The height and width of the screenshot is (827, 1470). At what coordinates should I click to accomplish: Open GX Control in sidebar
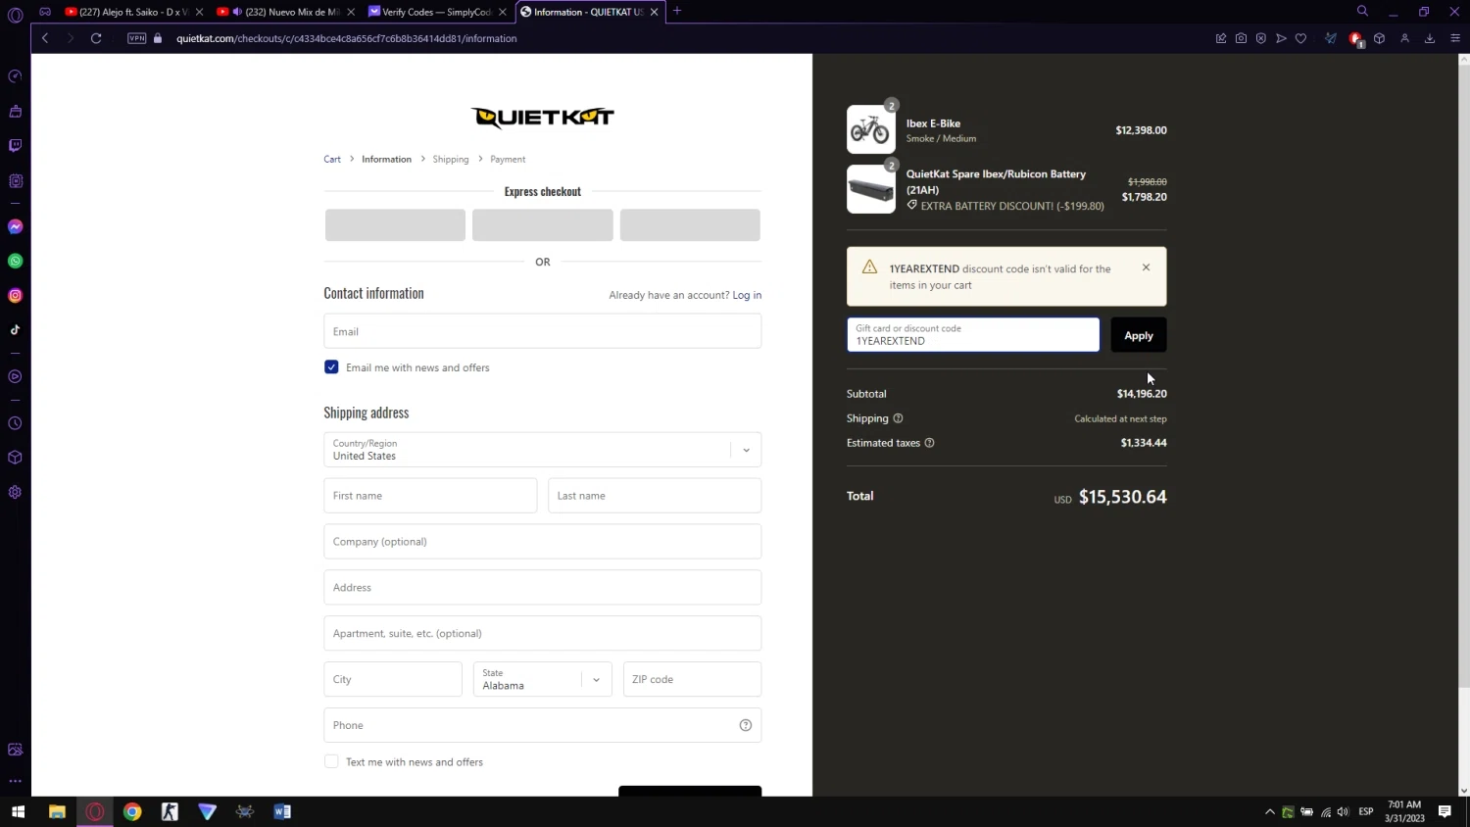(x=15, y=76)
